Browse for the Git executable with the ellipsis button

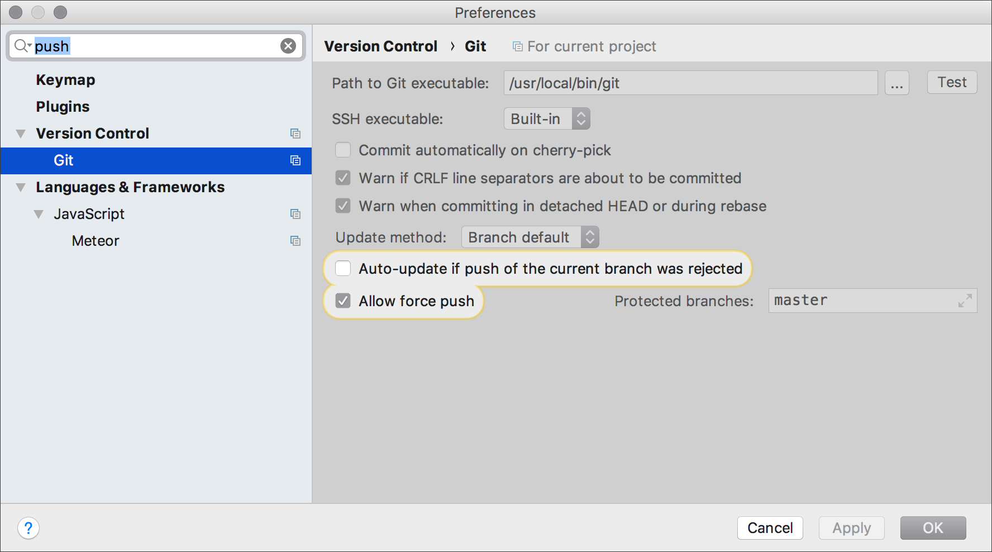pos(897,83)
